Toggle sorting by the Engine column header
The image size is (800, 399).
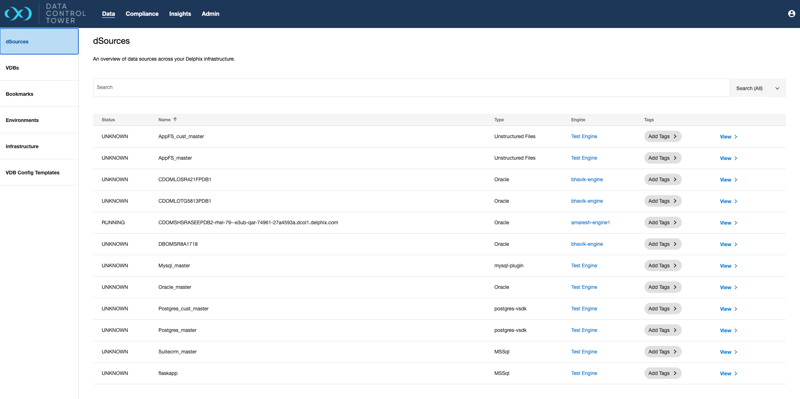[x=578, y=119]
